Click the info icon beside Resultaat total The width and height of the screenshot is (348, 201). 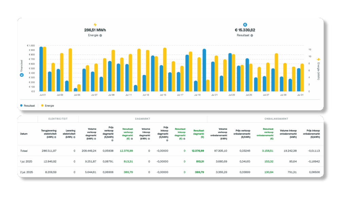tap(251, 35)
